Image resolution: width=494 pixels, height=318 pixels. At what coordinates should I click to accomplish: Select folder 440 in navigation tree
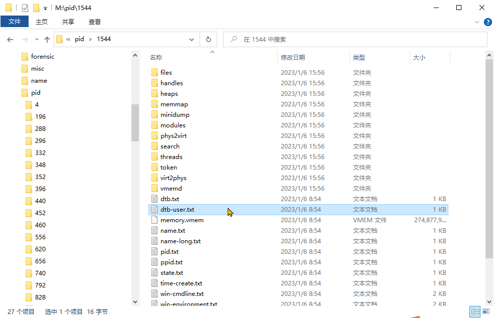[x=36, y=201]
